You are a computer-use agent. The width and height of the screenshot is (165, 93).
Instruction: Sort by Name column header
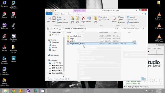[69, 33]
